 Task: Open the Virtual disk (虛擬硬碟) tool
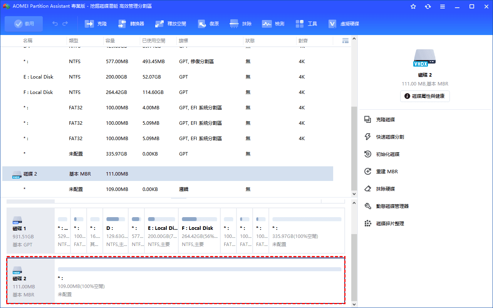pos(344,24)
